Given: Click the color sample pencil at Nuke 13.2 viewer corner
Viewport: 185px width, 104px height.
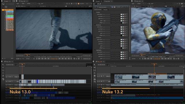Looking at the screenshot, I should 182,6.
